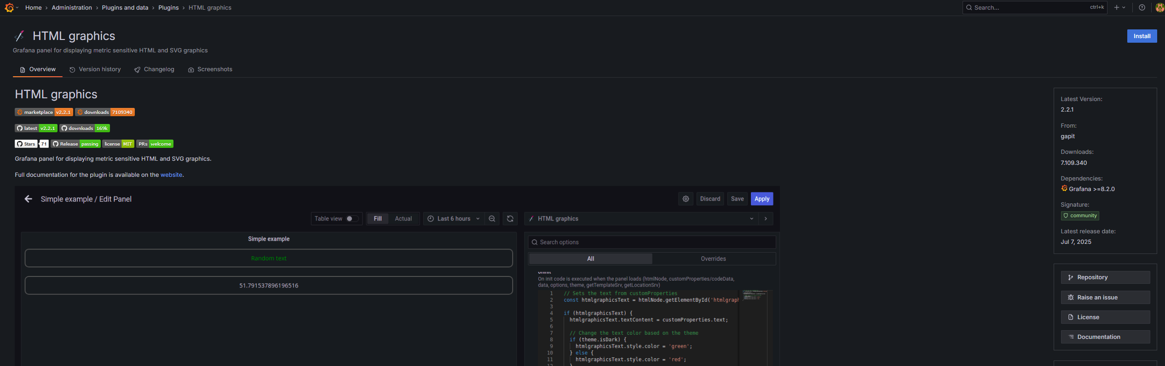This screenshot has height=366, width=1165.
Task: Click the Grafana >=8.2.0 dependency
Action: tap(1088, 189)
